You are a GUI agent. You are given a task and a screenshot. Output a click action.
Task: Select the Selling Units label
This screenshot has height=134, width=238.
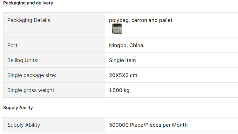pos(23,60)
